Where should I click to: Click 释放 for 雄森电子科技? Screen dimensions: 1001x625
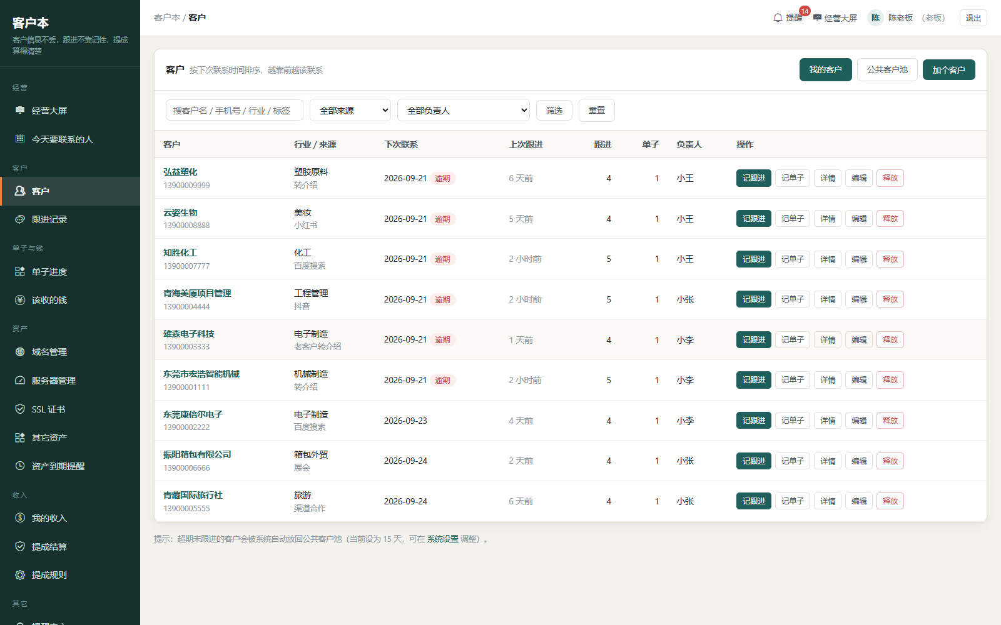pos(890,340)
